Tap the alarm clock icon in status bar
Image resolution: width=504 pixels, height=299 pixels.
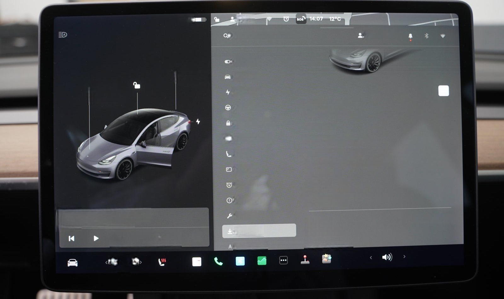(x=286, y=19)
